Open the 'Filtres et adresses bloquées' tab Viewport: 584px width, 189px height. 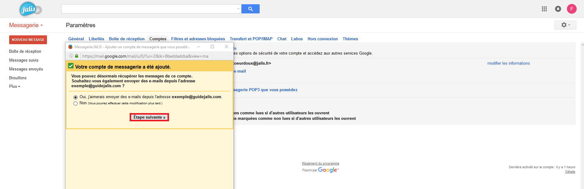tap(198, 39)
